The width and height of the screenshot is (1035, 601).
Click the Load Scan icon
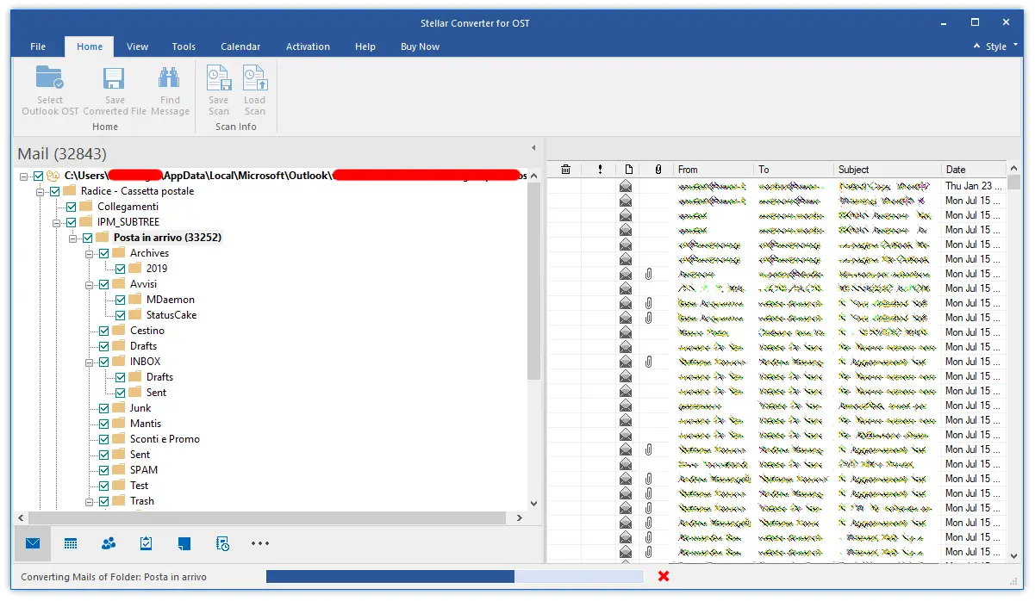coord(255,79)
